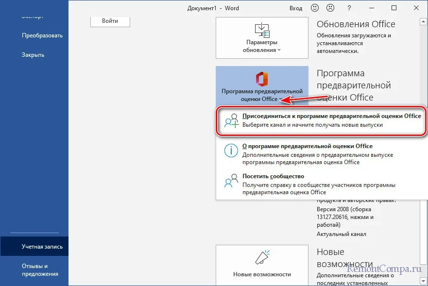Open Help with the question mark icon
Image resolution: width=428 pixels, height=286 pixels.
tap(348, 8)
